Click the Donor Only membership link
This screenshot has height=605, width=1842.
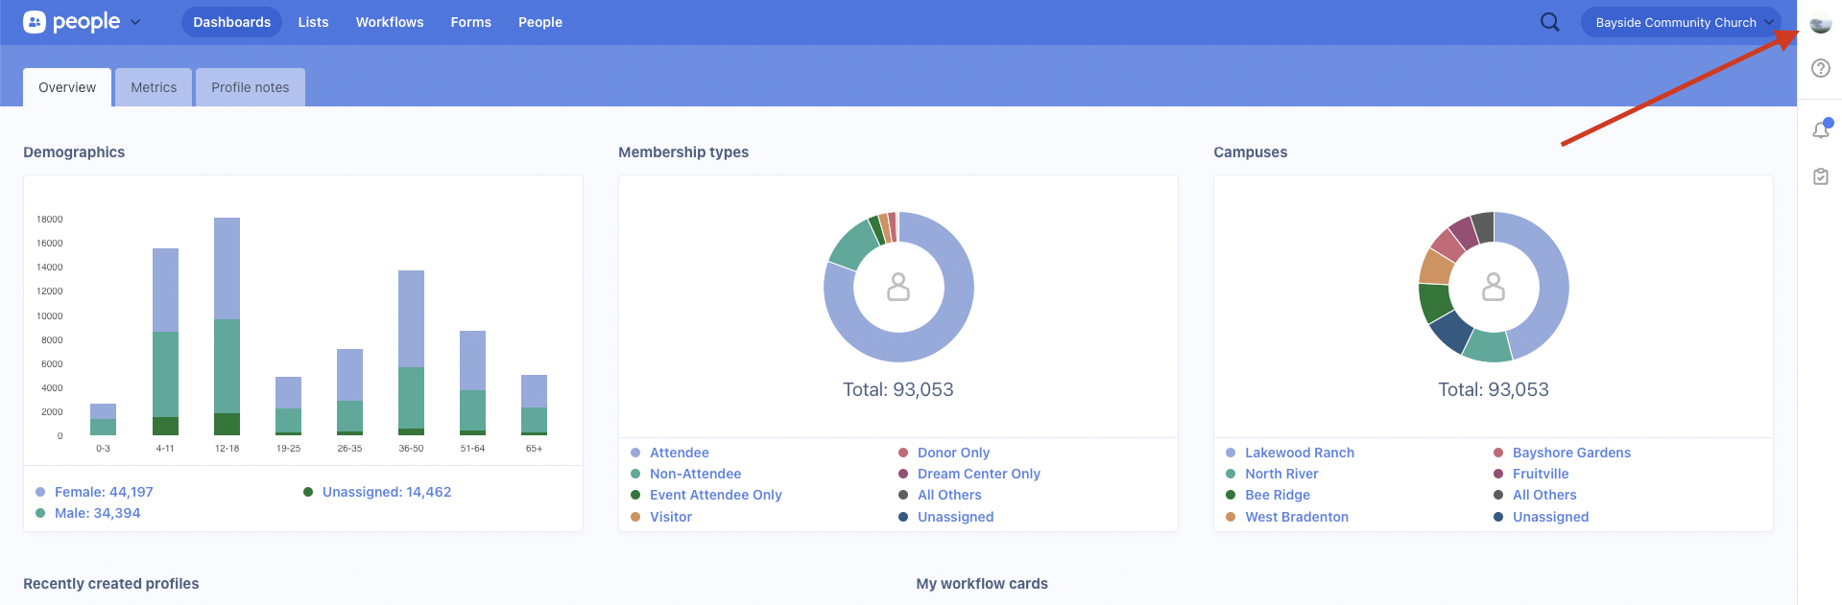click(x=953, y=453)
